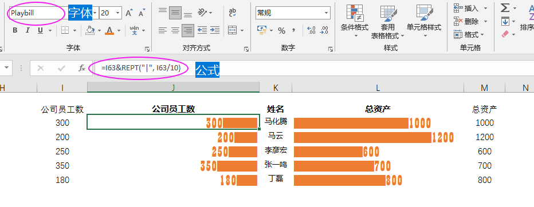The image size is (534, 207).
Task: Click Enter checkmark in formula bar
Action: pos(61,68)
